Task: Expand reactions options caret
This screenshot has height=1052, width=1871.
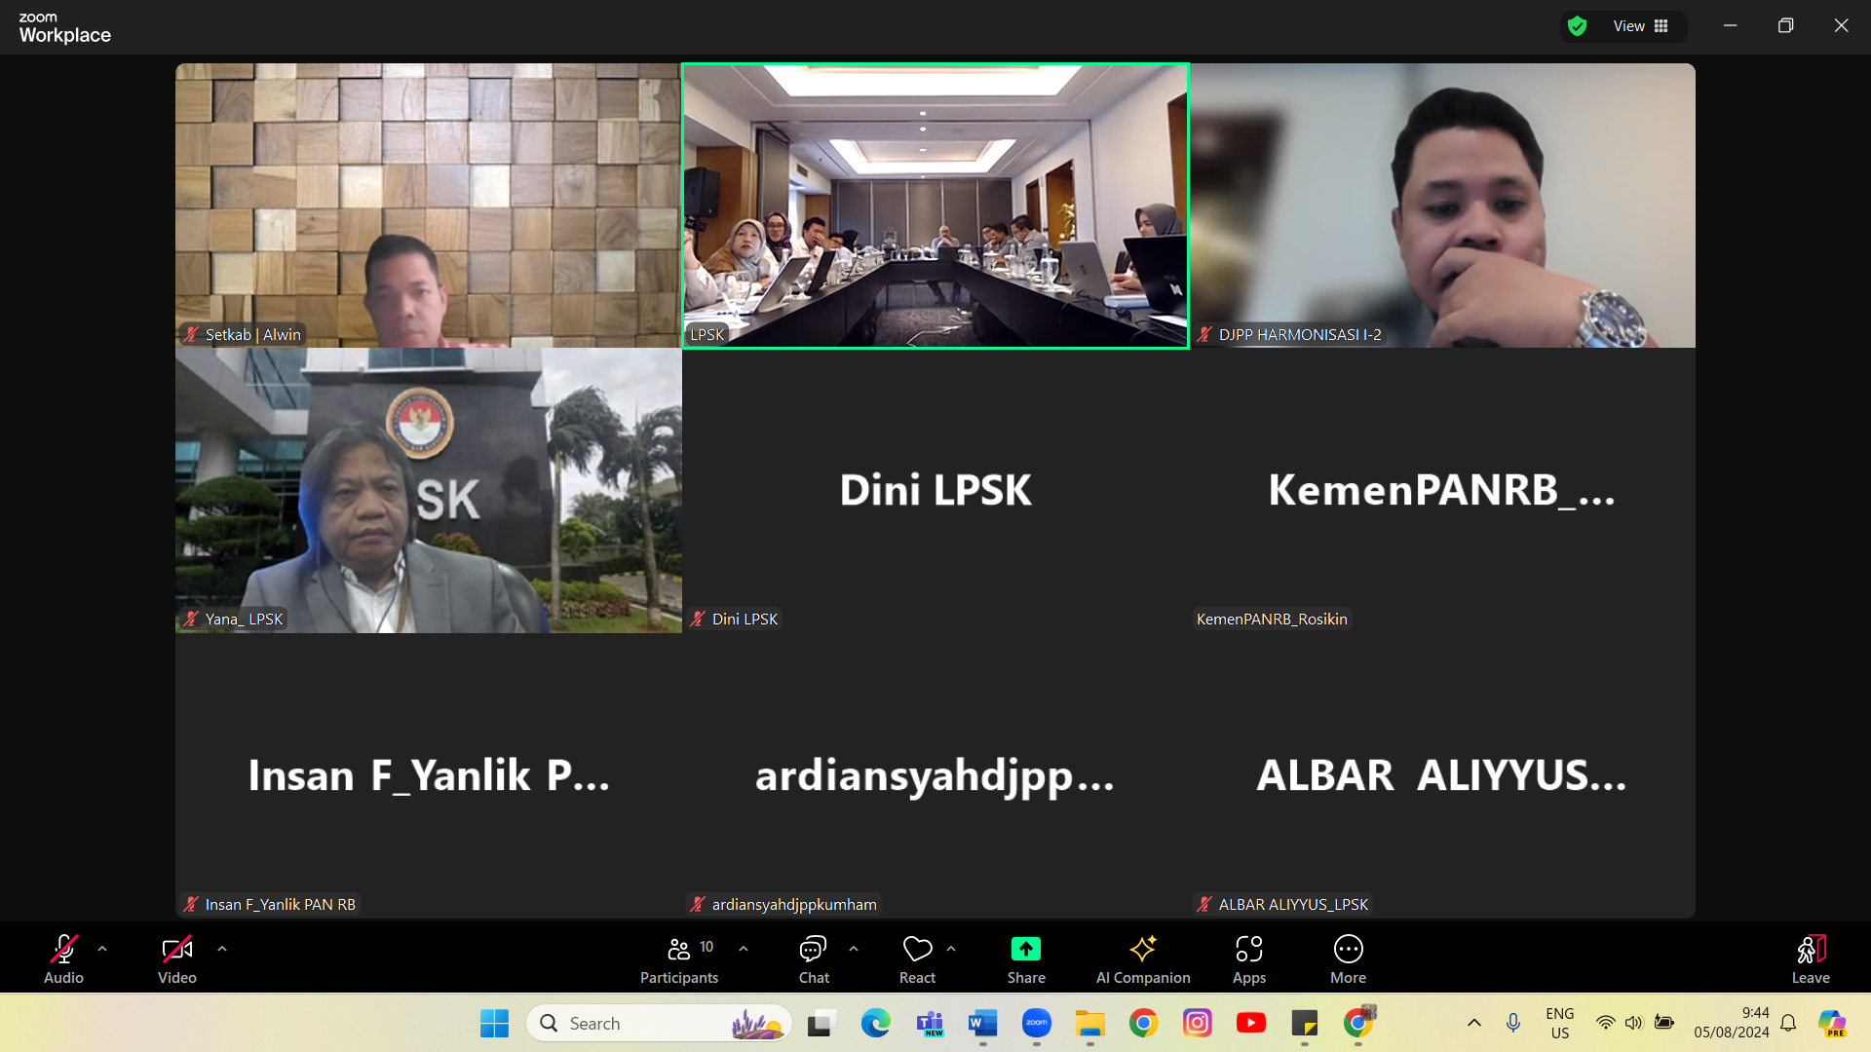Action: [951, 949]
